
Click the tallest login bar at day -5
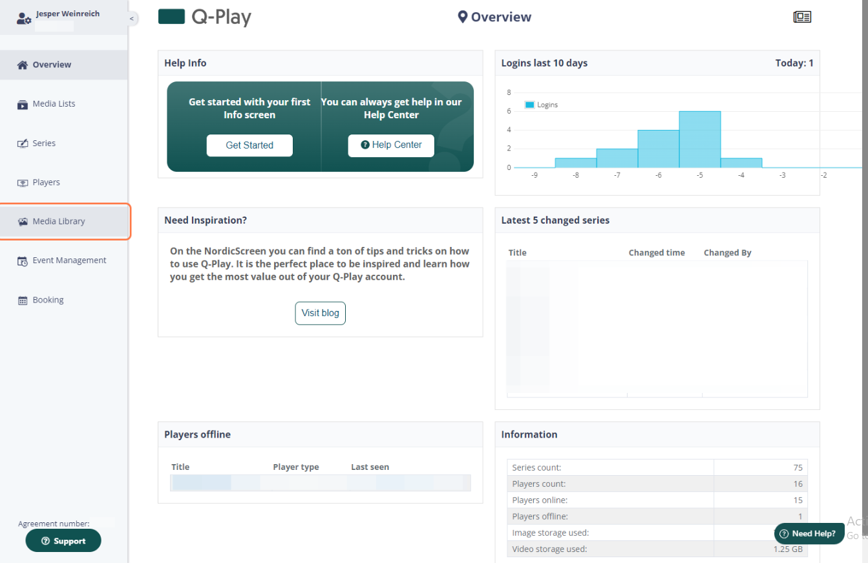(699, 139)
